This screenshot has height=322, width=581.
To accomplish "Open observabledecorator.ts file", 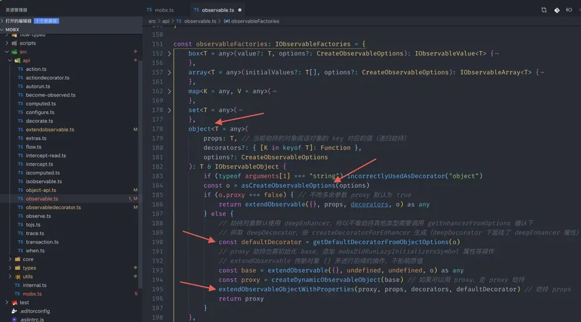I will (x=53, y=207).
